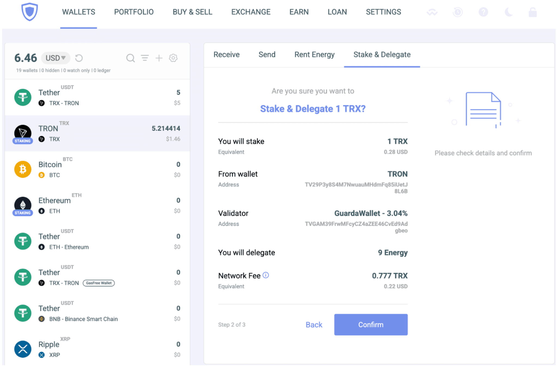
Task: Go to the PORTFOLIO menu
Action: 134,12
